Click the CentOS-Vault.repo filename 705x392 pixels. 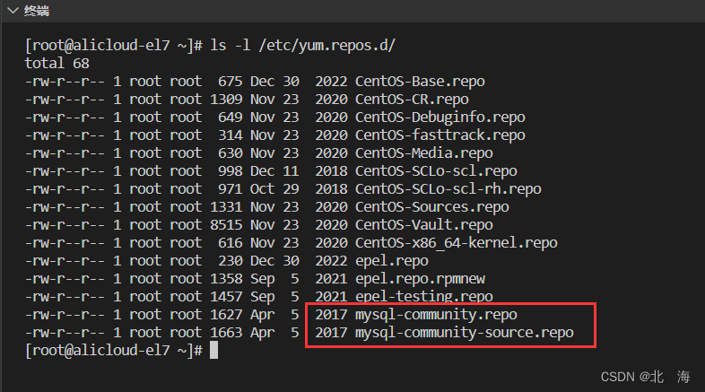pos(424,225)
